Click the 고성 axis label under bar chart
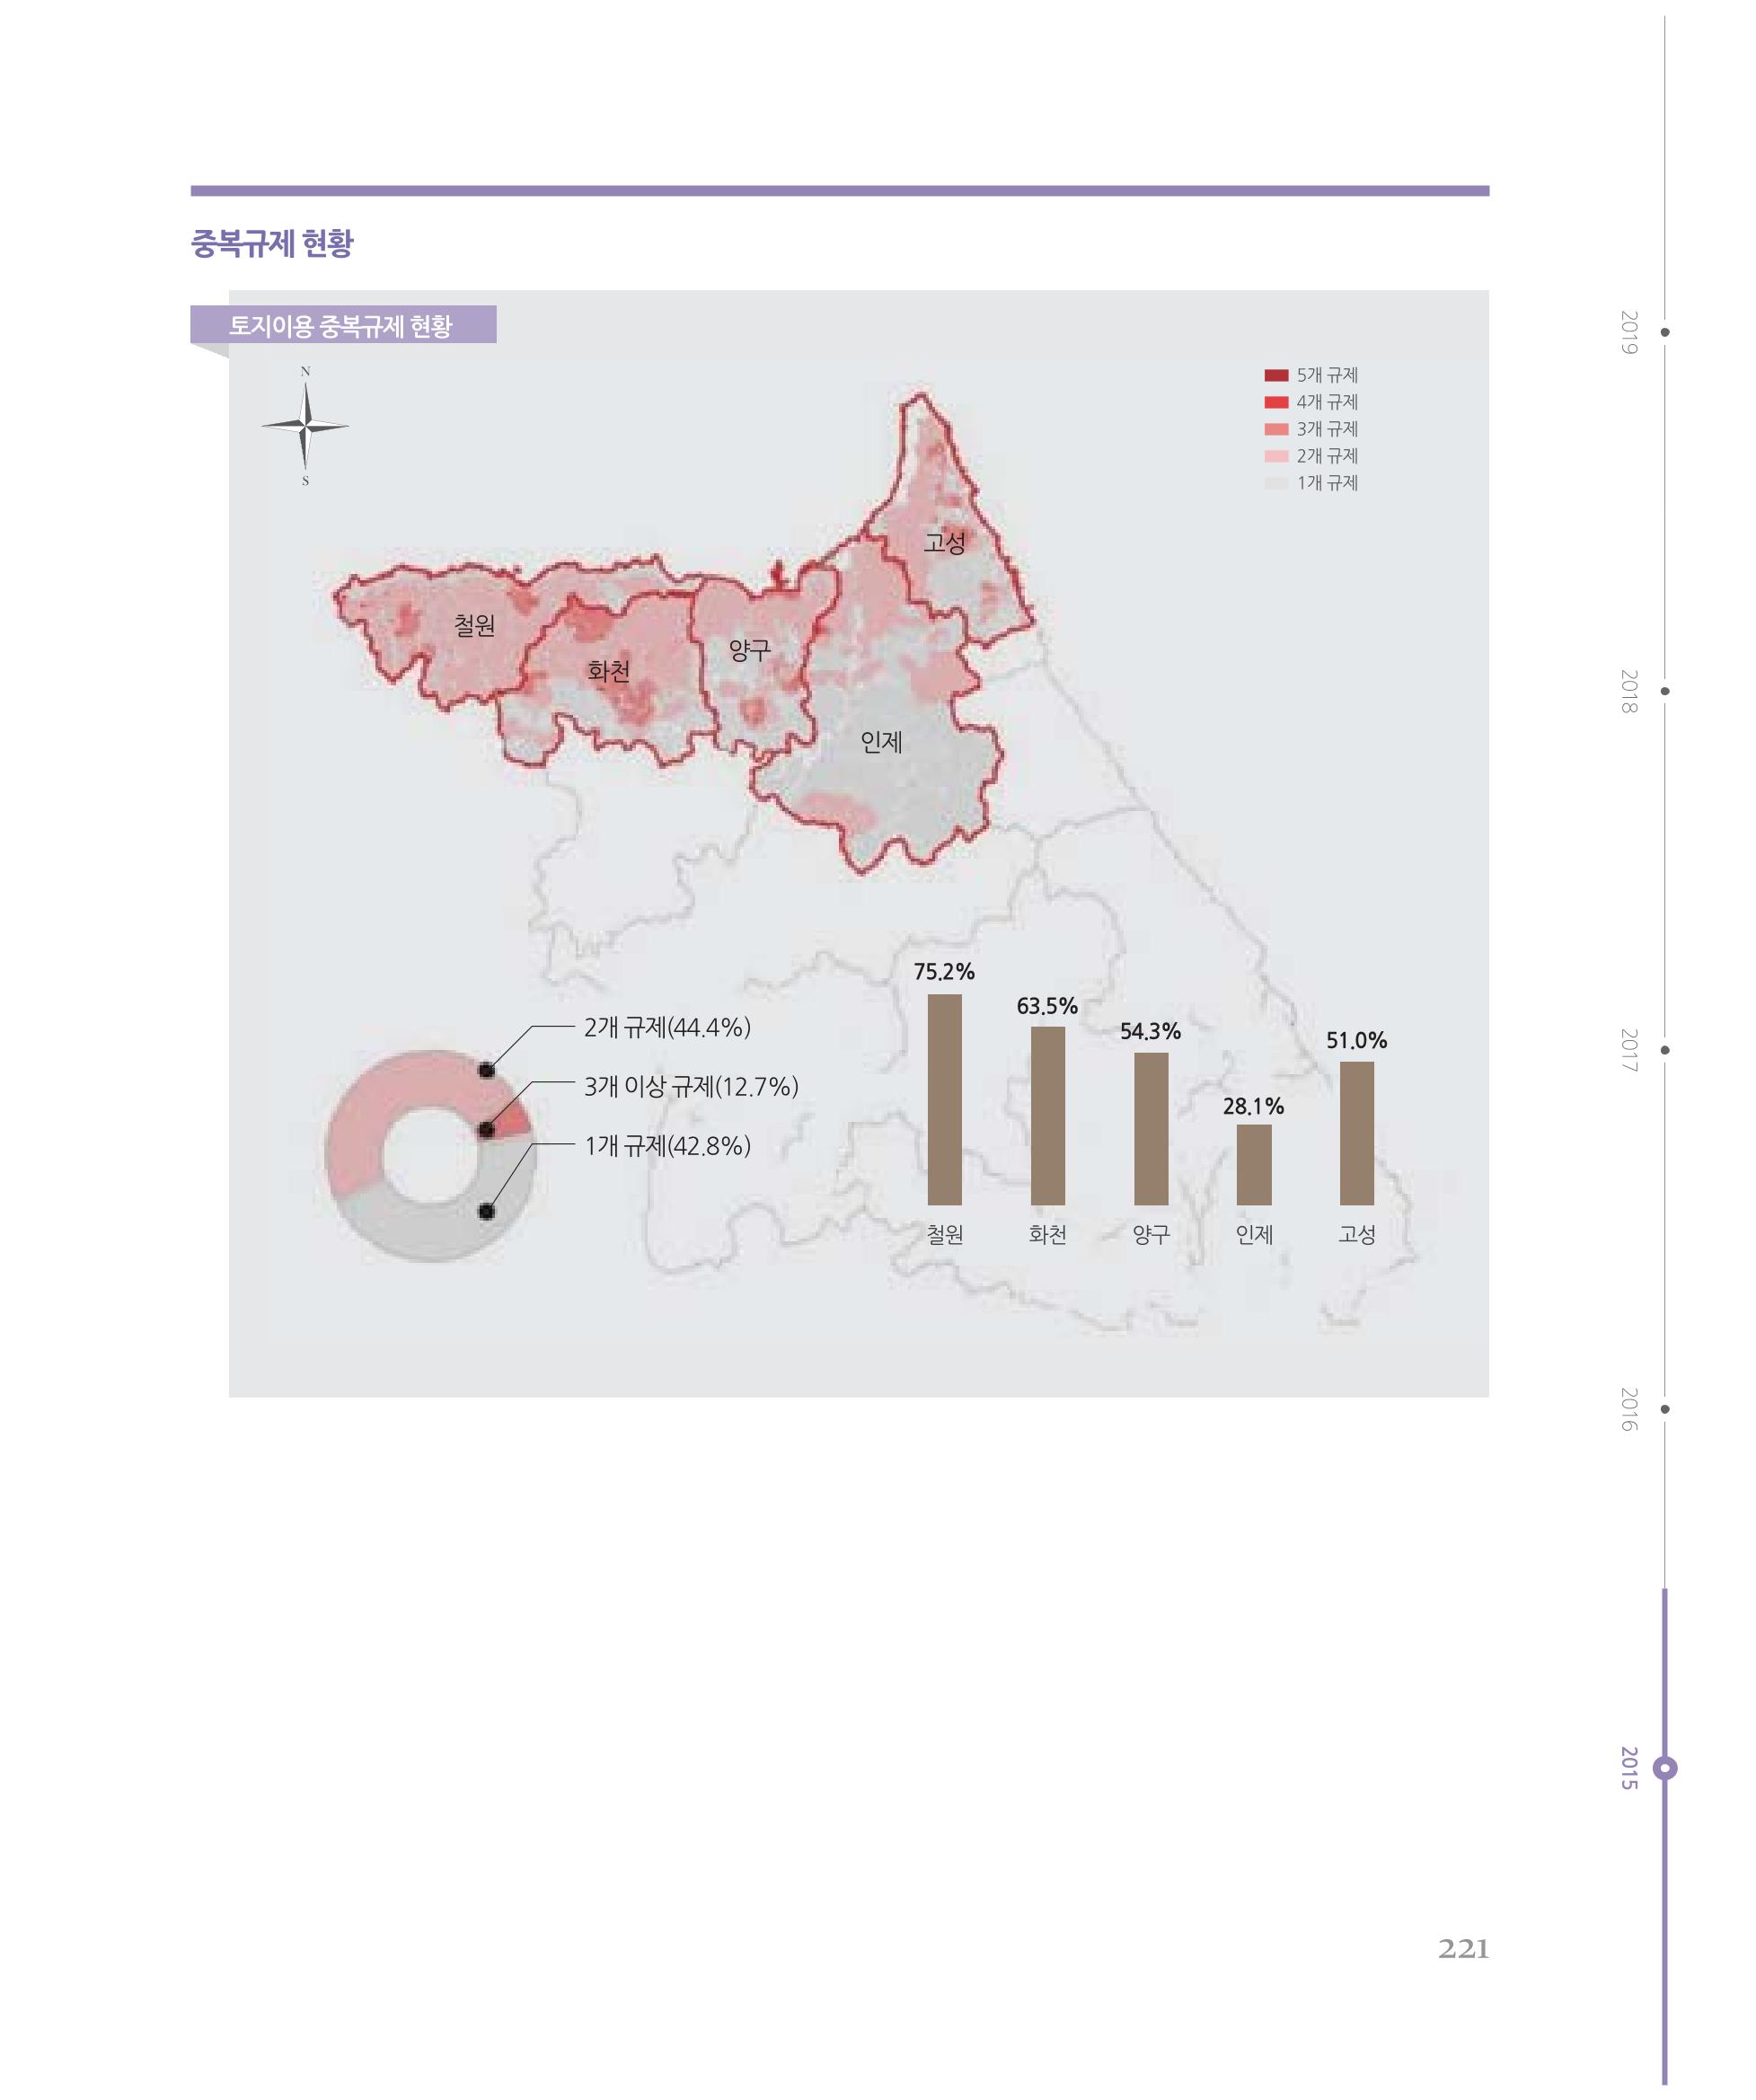1756x2100 pixels. tap(1357, 1235)
